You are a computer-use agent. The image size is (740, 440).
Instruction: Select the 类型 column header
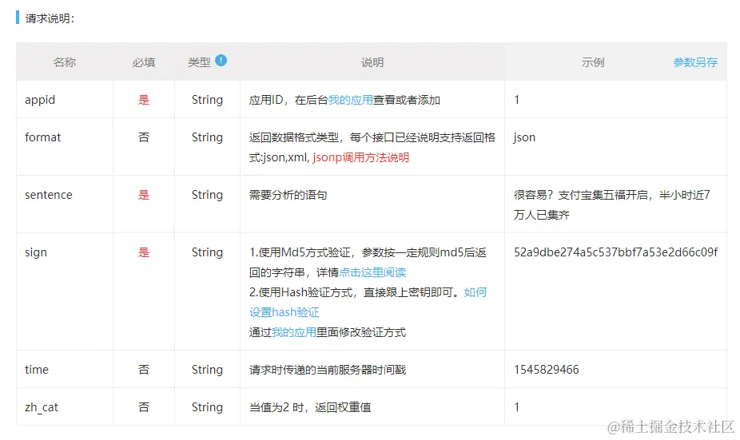(199, 62)
